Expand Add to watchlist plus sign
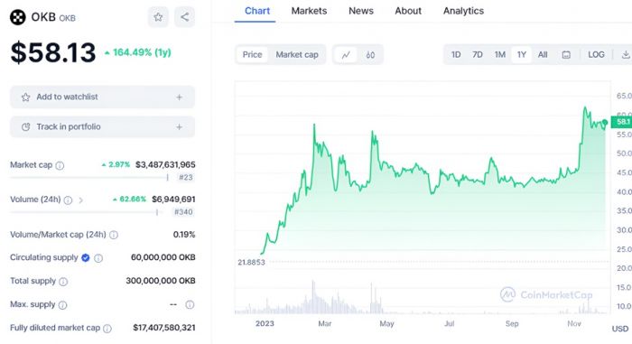 pyautogui.click(x=180, y=98)
